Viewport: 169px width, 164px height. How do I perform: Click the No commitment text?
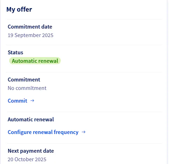point(27,88)
